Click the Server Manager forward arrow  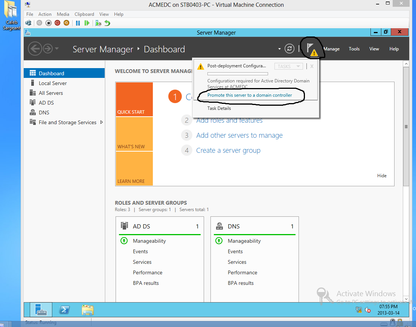(x=48, y=49)
